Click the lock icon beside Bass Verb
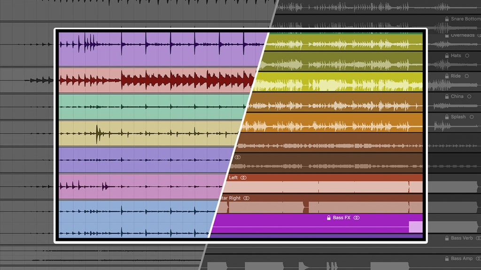This screenshot has height=270, width=481. click(x=447, y=238)
